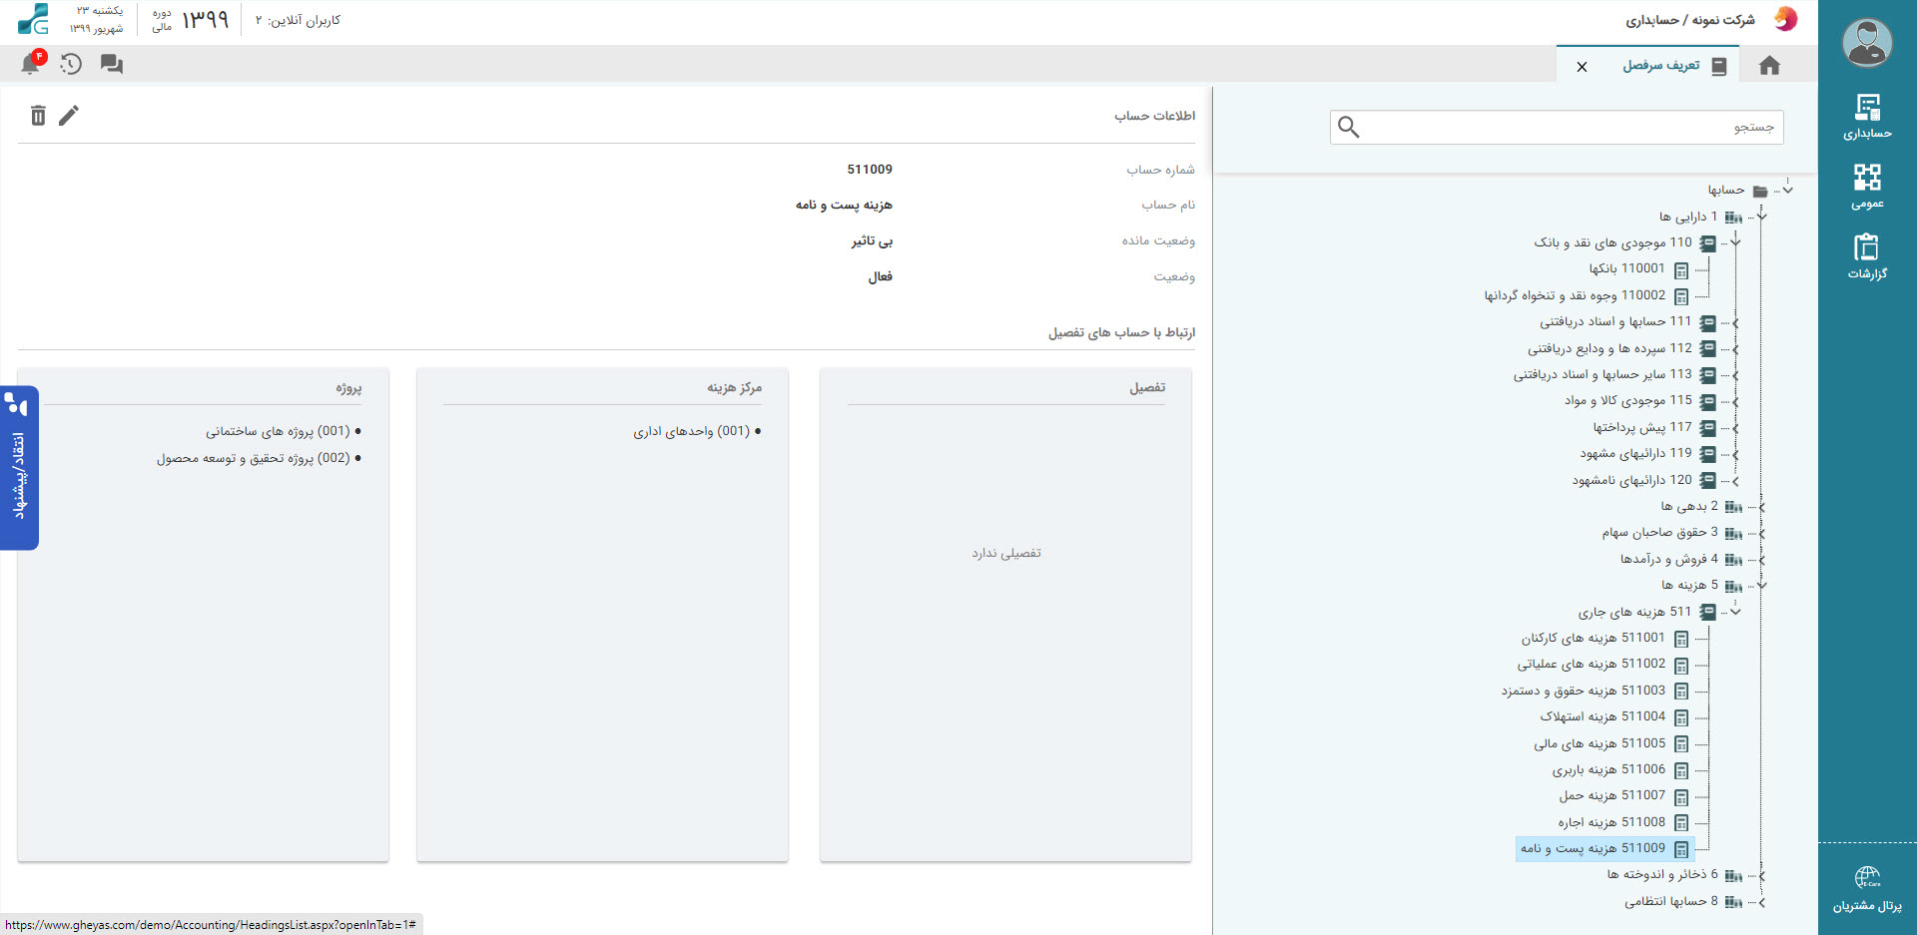Collapse the 1 دارایی ها group
Viewport: 1917px width, 935px height.
coord(1762,217)
